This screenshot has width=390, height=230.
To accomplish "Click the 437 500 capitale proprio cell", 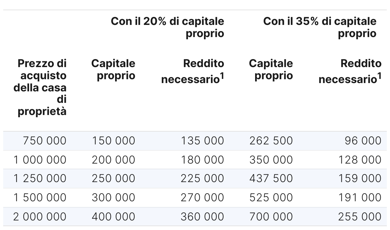I will point(271,178).
